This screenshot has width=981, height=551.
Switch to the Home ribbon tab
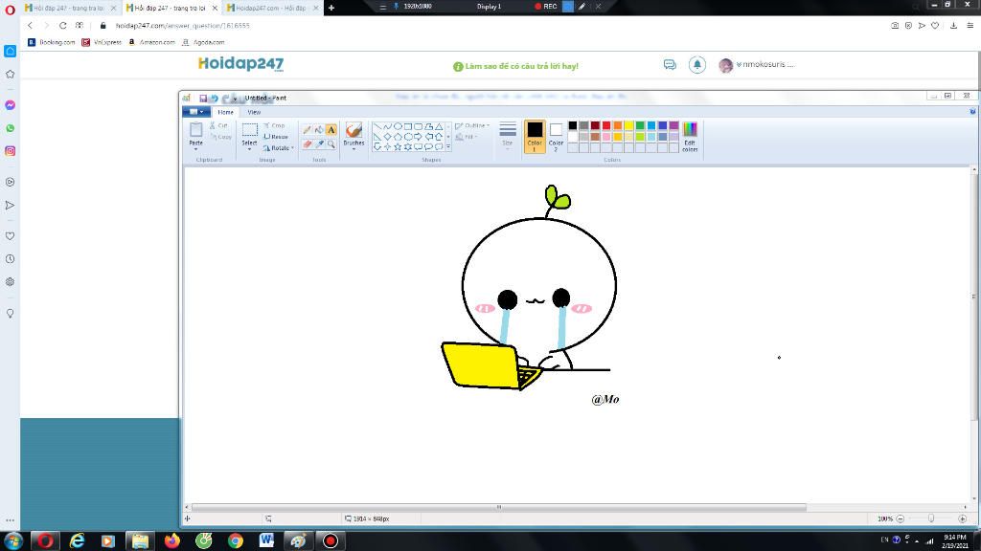coord(225,113)
